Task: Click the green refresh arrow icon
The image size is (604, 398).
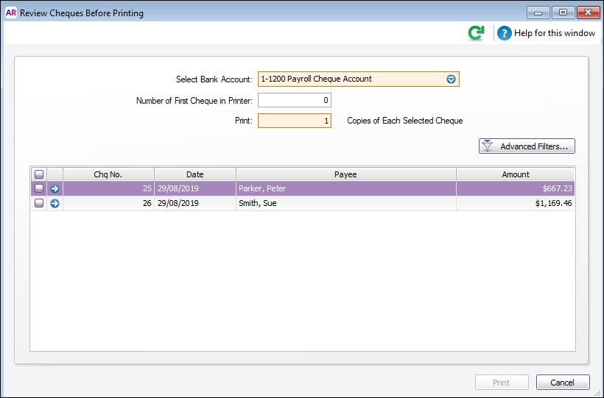Action: (x=477, y=33)
